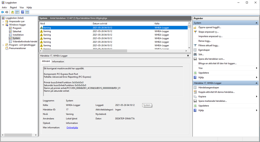Click the green Uppdatera refresh icon
Viewport: 260px width, 142px height.
[195, 73]
